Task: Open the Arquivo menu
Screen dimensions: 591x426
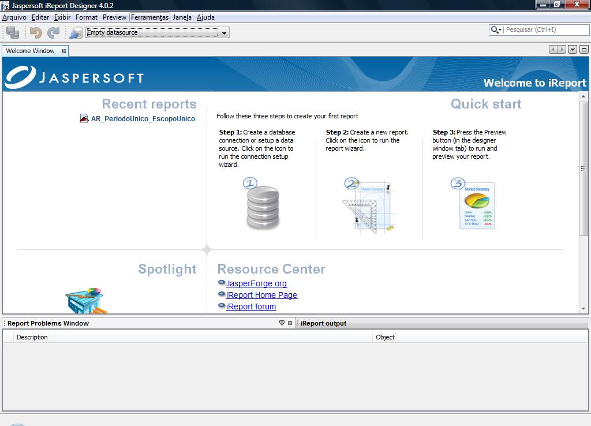Action: (x=14, y=17)
